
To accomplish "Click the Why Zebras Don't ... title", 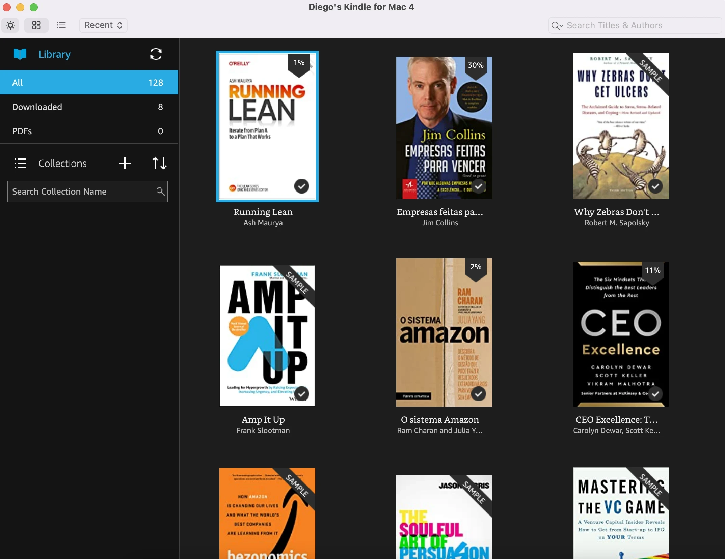I will point(617,212).
